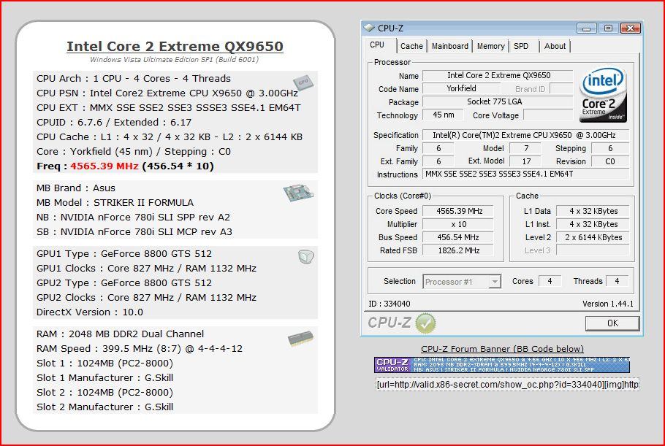This screenshot has width=665, height=446.
Task: Click the Specification field text
Action: click(526, 135)
